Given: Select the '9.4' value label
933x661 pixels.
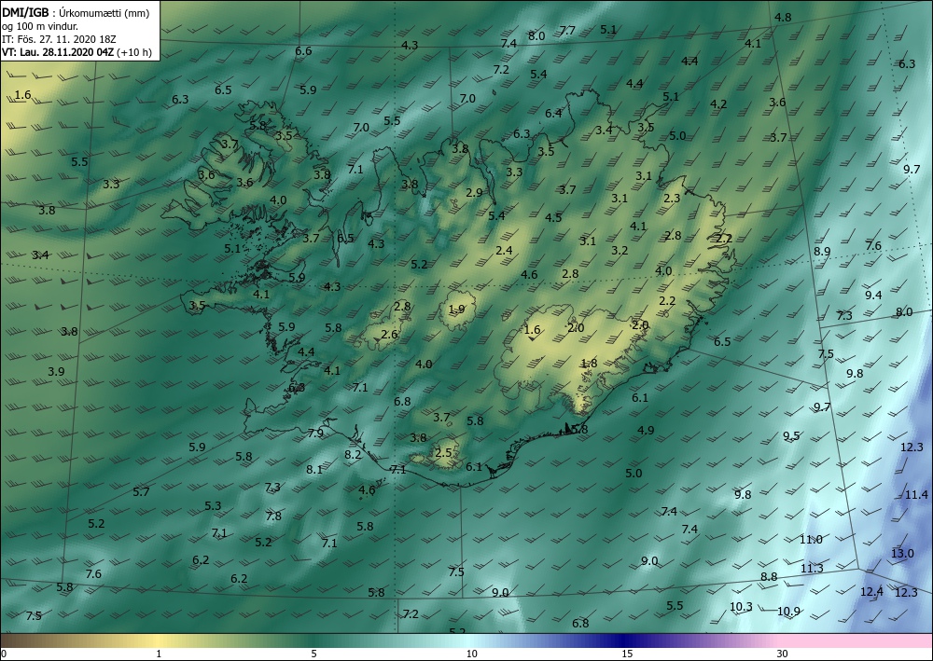Looking at the screenshot, I should click(x=873, y=296).
